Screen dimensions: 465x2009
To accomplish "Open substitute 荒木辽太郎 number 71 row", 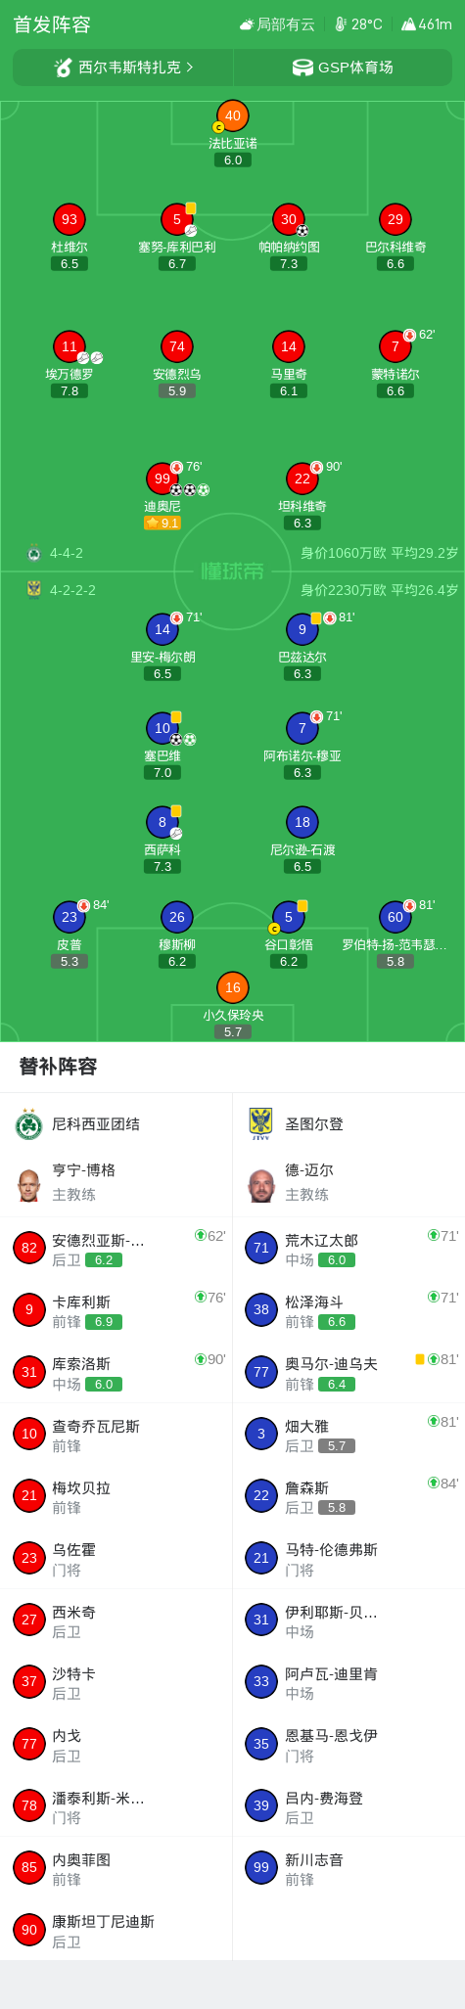I will point(349,1249).
